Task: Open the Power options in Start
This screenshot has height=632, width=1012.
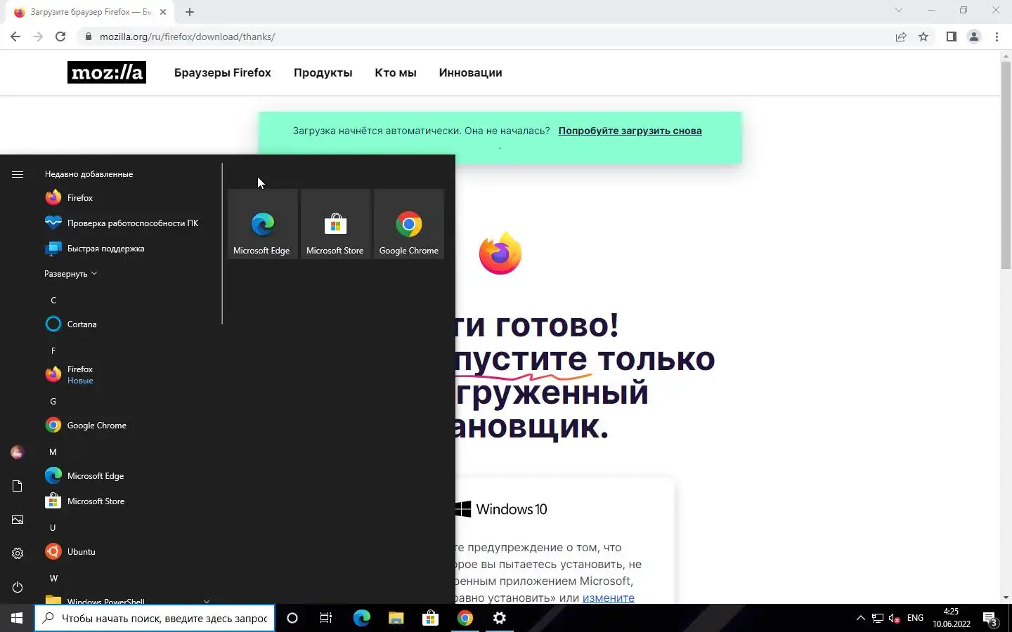Action: [x=18, y=587]
